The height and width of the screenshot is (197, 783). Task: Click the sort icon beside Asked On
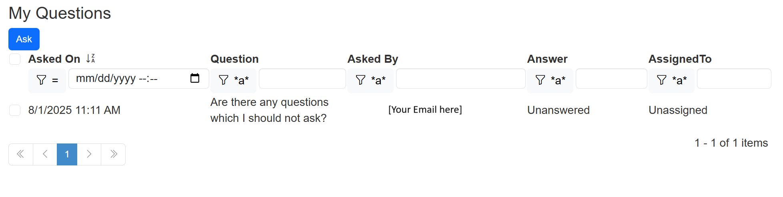pos(91,59)
